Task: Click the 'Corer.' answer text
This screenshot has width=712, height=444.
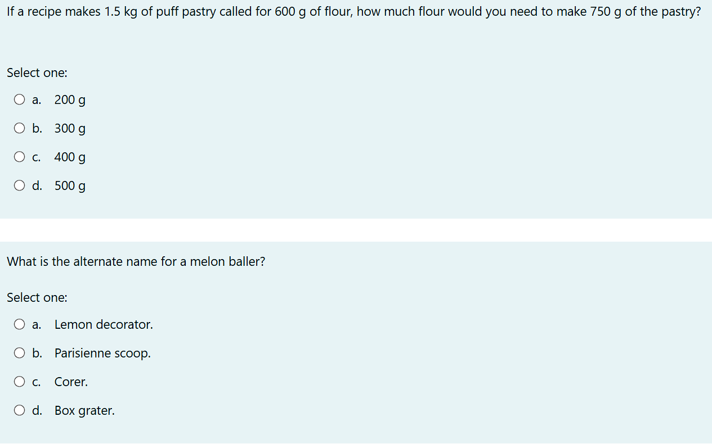Action: (71, 382)
